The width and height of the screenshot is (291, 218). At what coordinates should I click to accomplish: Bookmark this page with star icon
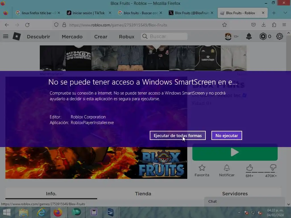coord(225,25)
